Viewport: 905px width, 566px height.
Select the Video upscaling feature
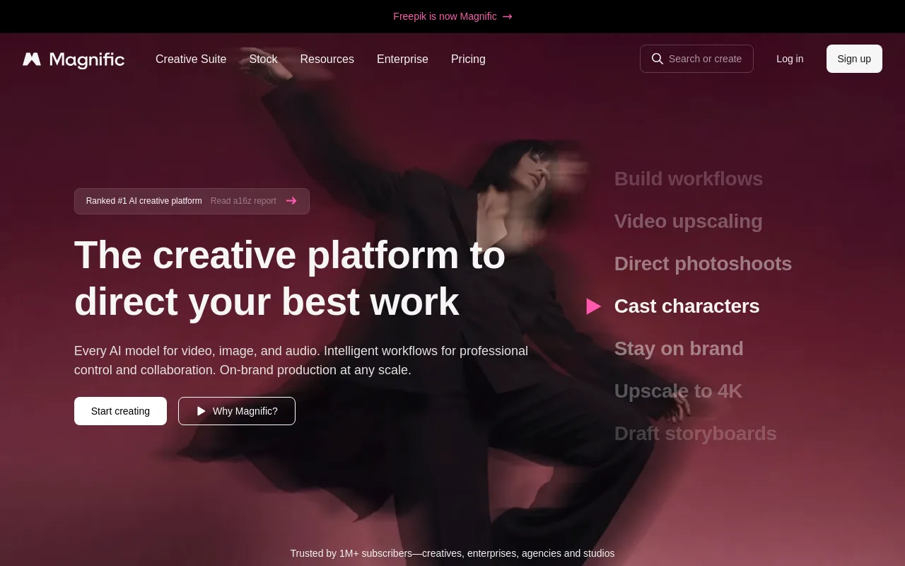point(689,221)
